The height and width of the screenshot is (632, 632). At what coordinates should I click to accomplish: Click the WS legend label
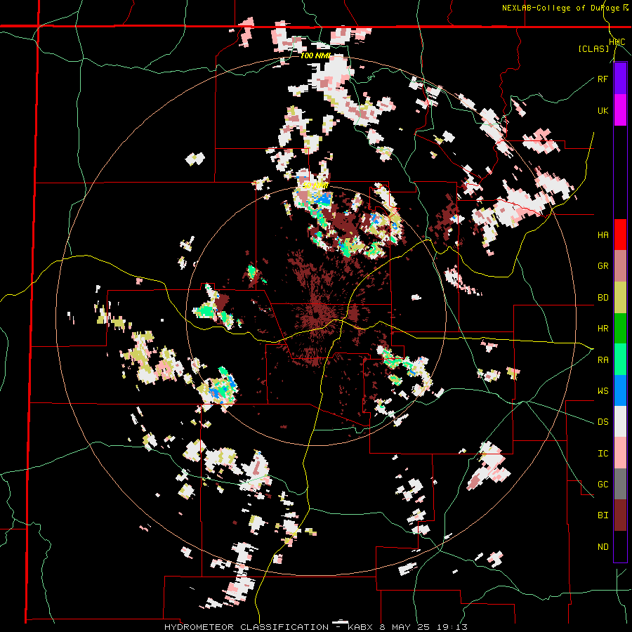[x=603, y=391]
